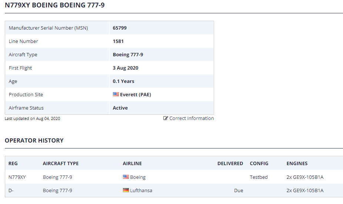Click the Correct Information edit icon
The image size is (343, 204).
click(x=166, y=118)
